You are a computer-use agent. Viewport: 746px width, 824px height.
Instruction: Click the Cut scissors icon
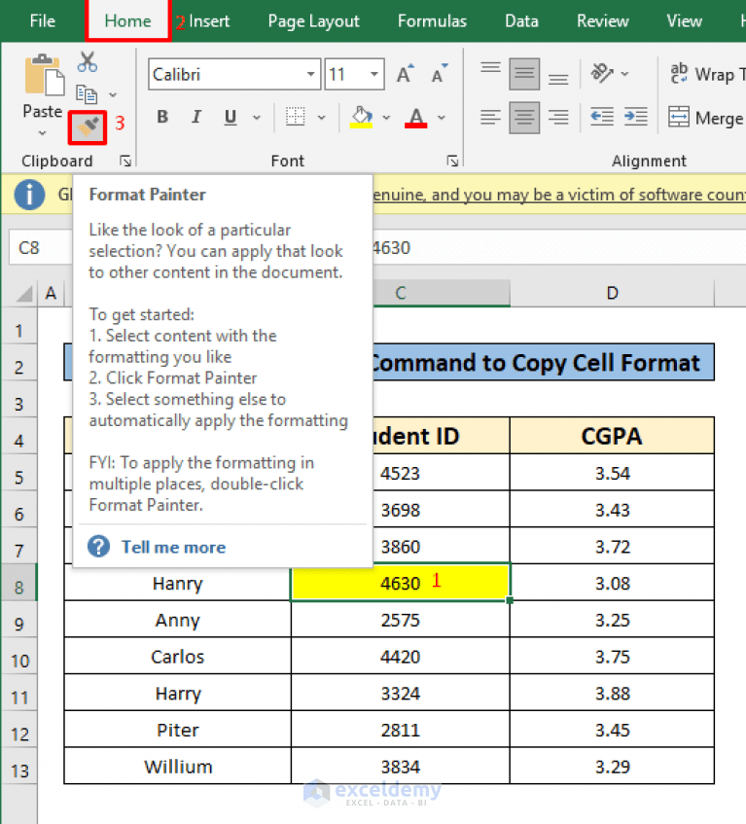[88, 62]
